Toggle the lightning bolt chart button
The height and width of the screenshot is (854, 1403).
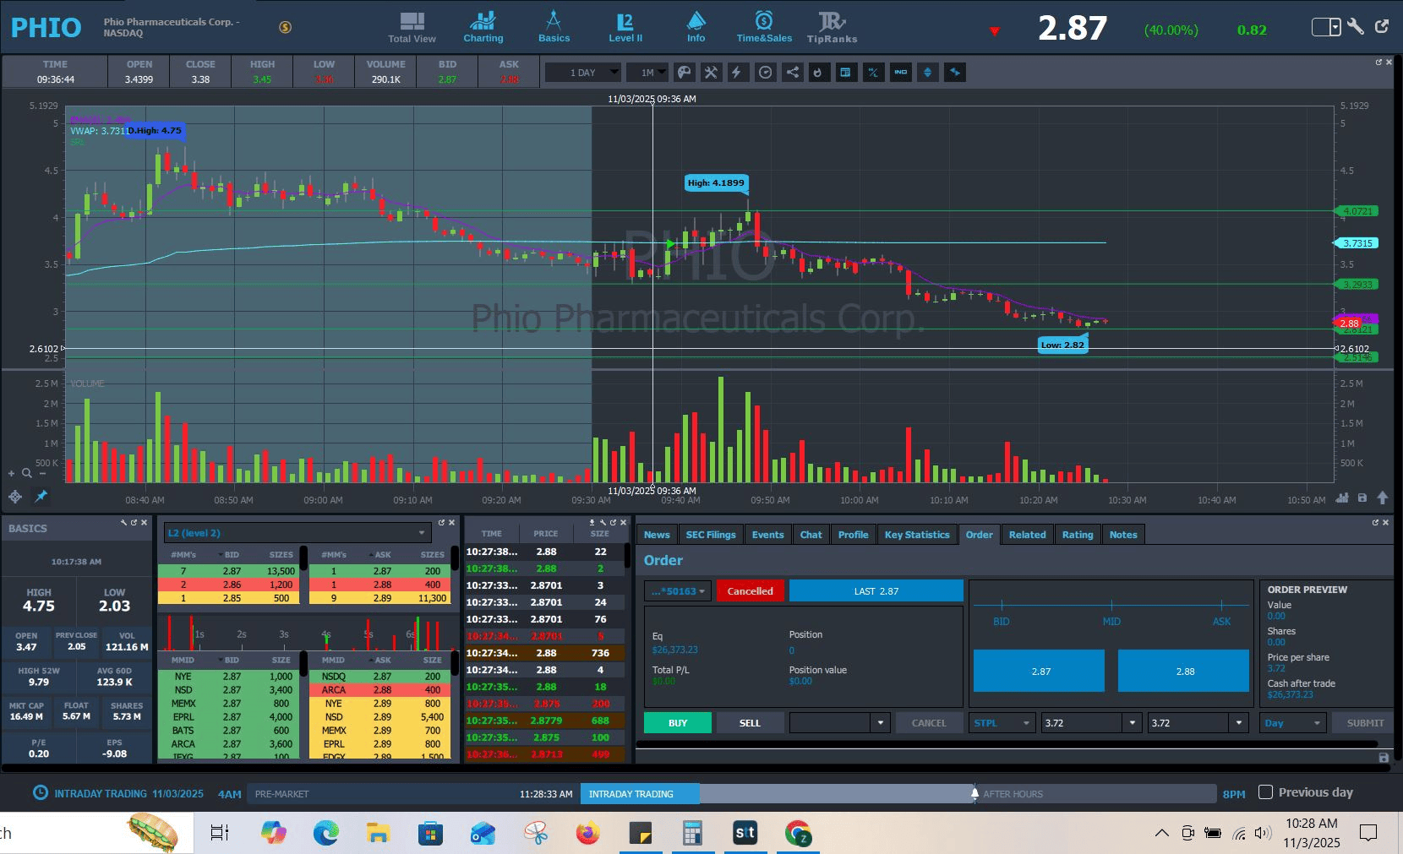click(x=737, y=73)
